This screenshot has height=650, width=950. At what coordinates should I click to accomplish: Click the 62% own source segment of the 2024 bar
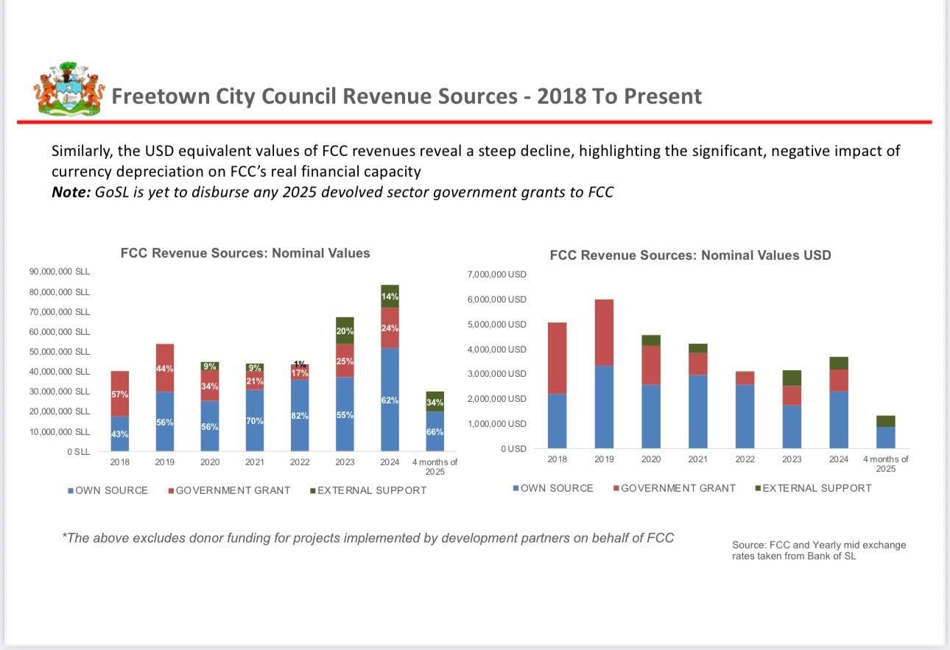[390, 400]
